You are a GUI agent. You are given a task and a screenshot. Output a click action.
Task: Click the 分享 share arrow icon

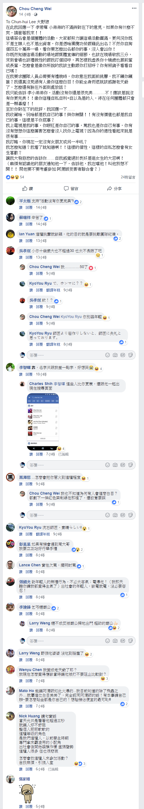click(109, 188)
